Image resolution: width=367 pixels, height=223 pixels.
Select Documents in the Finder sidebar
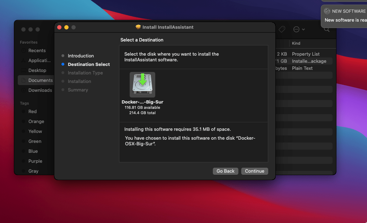click(x=40, y=80)
